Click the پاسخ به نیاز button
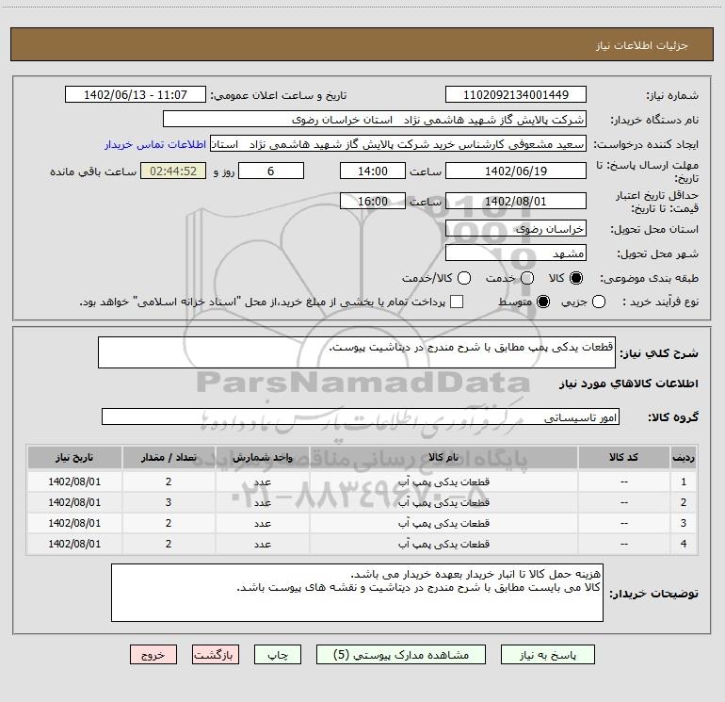The image size is (725, 702). (548, 655)
